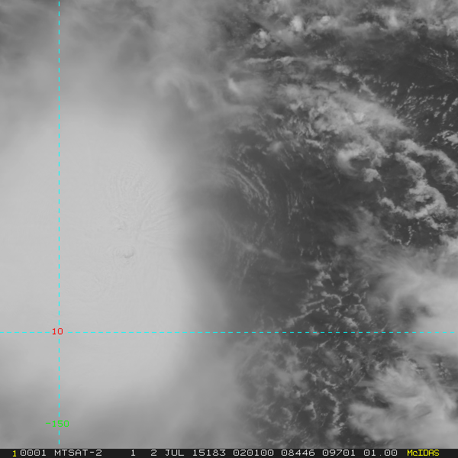Click the 0001 counter in the status bar

pyautogui.click(x=33, y=453)
